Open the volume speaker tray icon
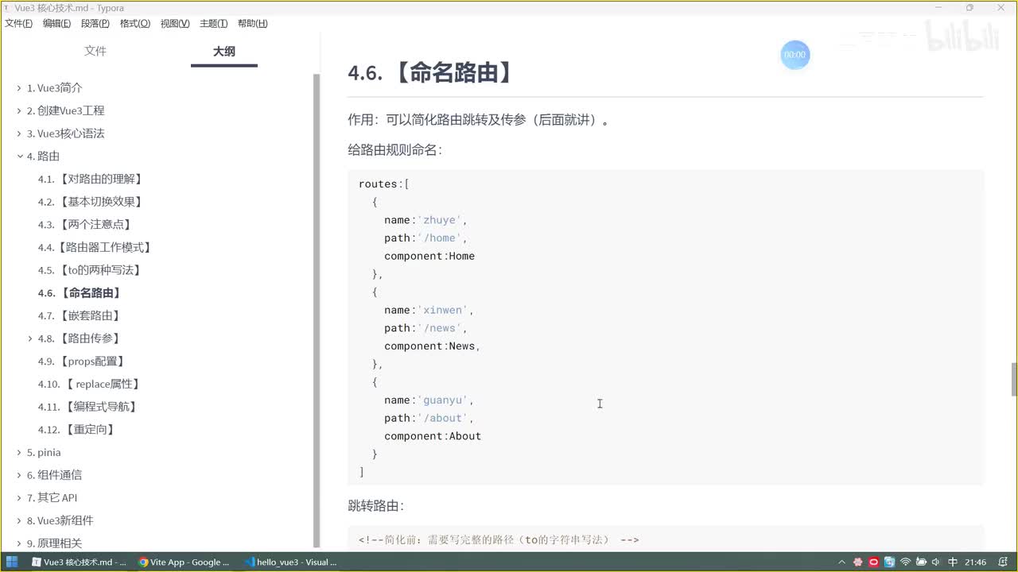 [937, 562]
